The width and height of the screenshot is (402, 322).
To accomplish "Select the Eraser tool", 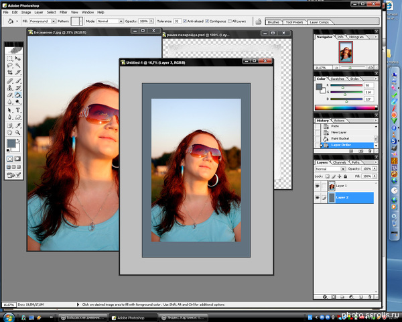I will [x=10, y=95].
